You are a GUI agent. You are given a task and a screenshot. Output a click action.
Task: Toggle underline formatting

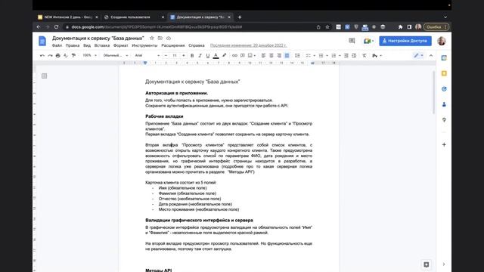pos(208,55)
